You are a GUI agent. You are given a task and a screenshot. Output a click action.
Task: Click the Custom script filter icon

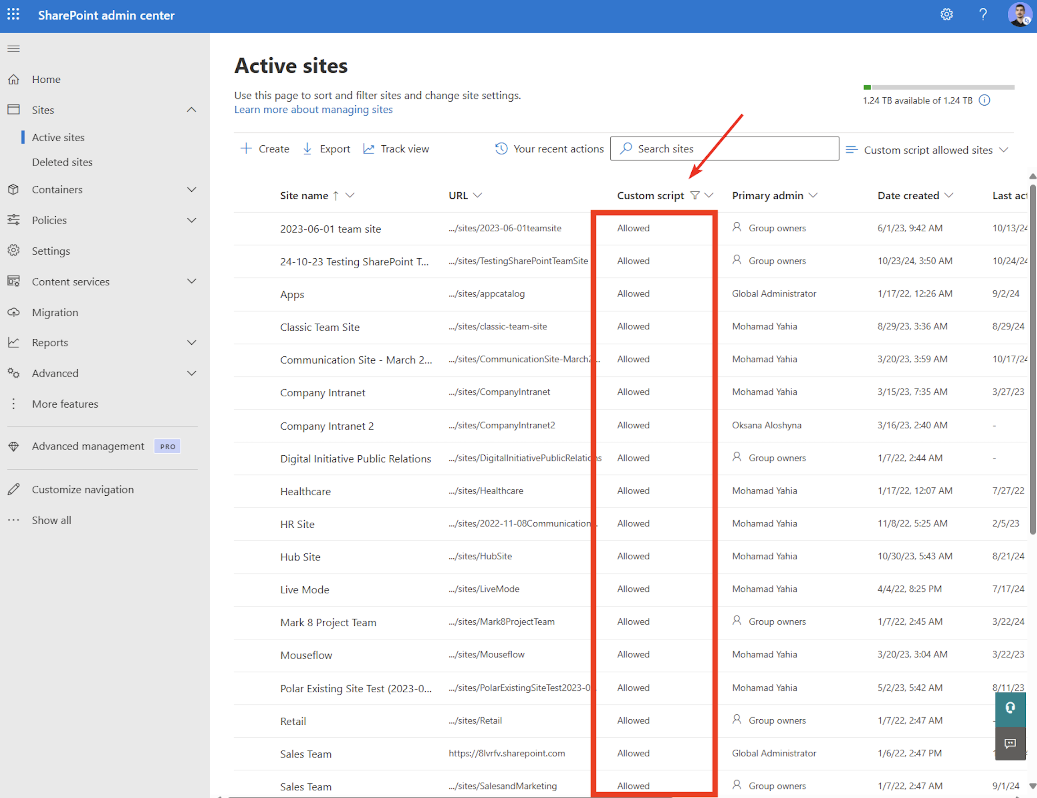[x=694, y=196]
